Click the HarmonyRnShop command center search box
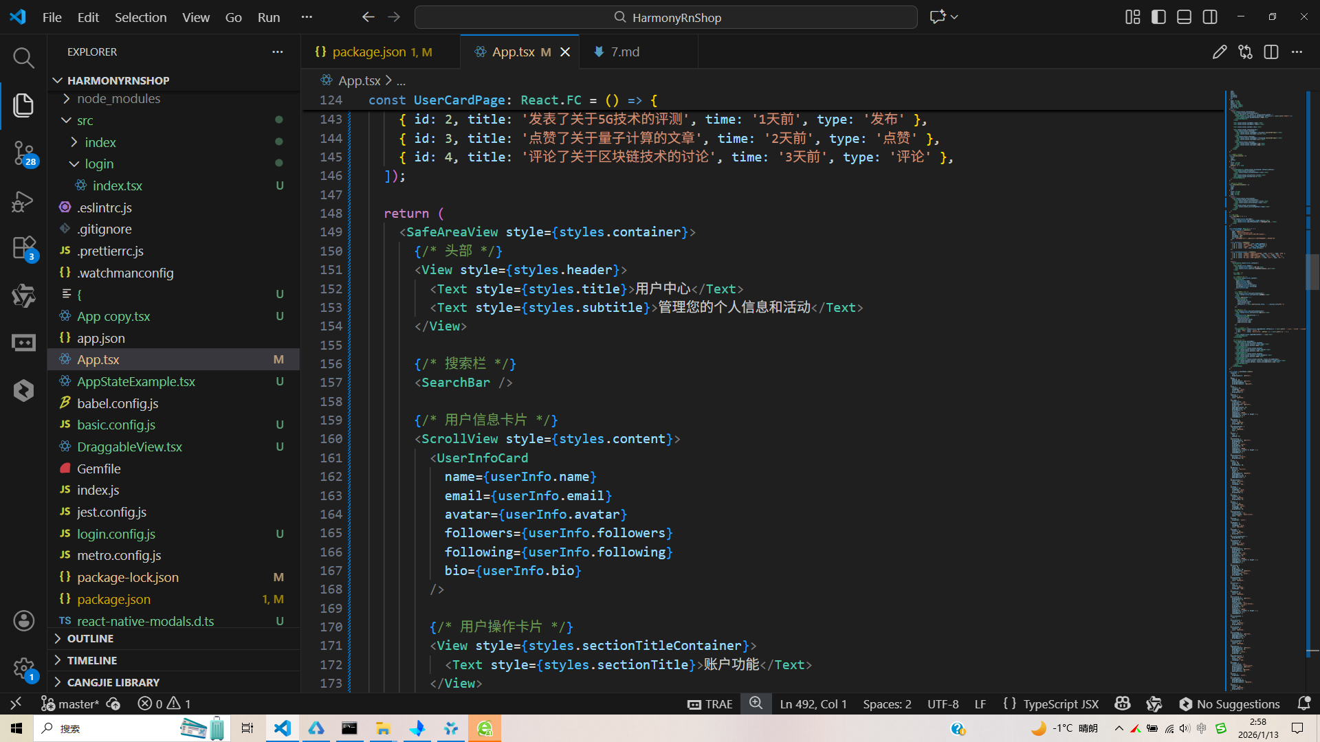This screenshot has width=1320, height=742. point(665,17)
